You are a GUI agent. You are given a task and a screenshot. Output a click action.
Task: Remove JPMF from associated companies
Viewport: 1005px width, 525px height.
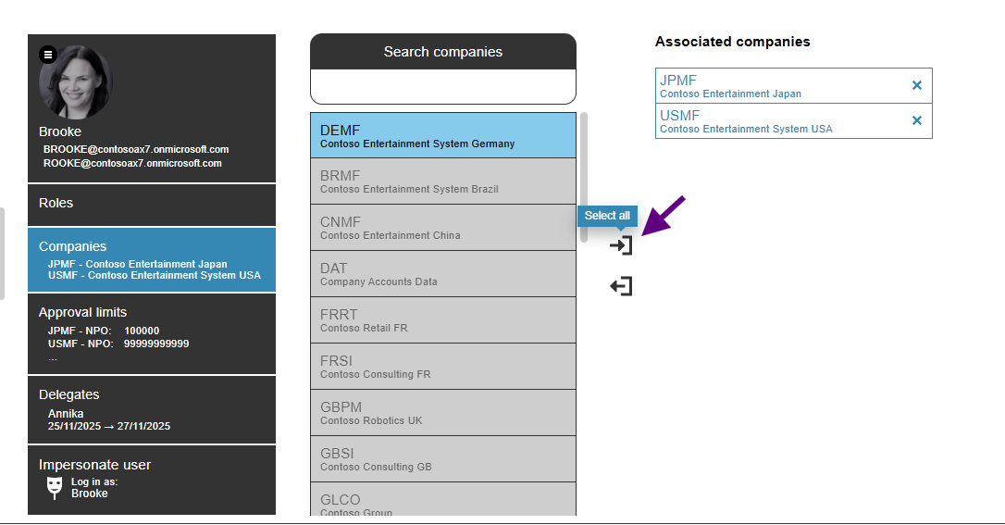click(x=916, y=85)
